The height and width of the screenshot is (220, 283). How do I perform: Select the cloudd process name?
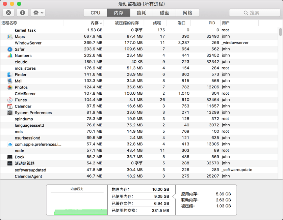tap(21, 62)
